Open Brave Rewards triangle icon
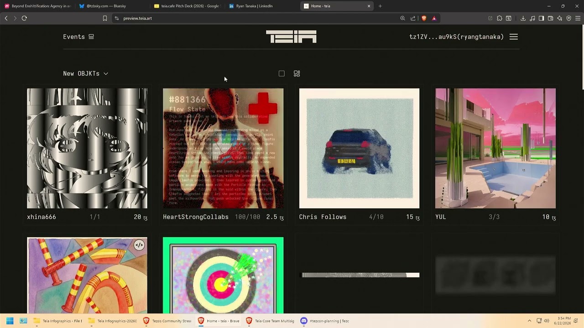584x328 pixels. pos(434,18)
